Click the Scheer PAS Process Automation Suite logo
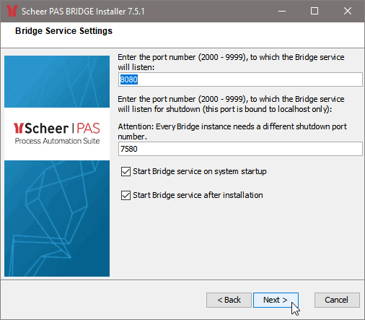 click(x=57, y=134)
